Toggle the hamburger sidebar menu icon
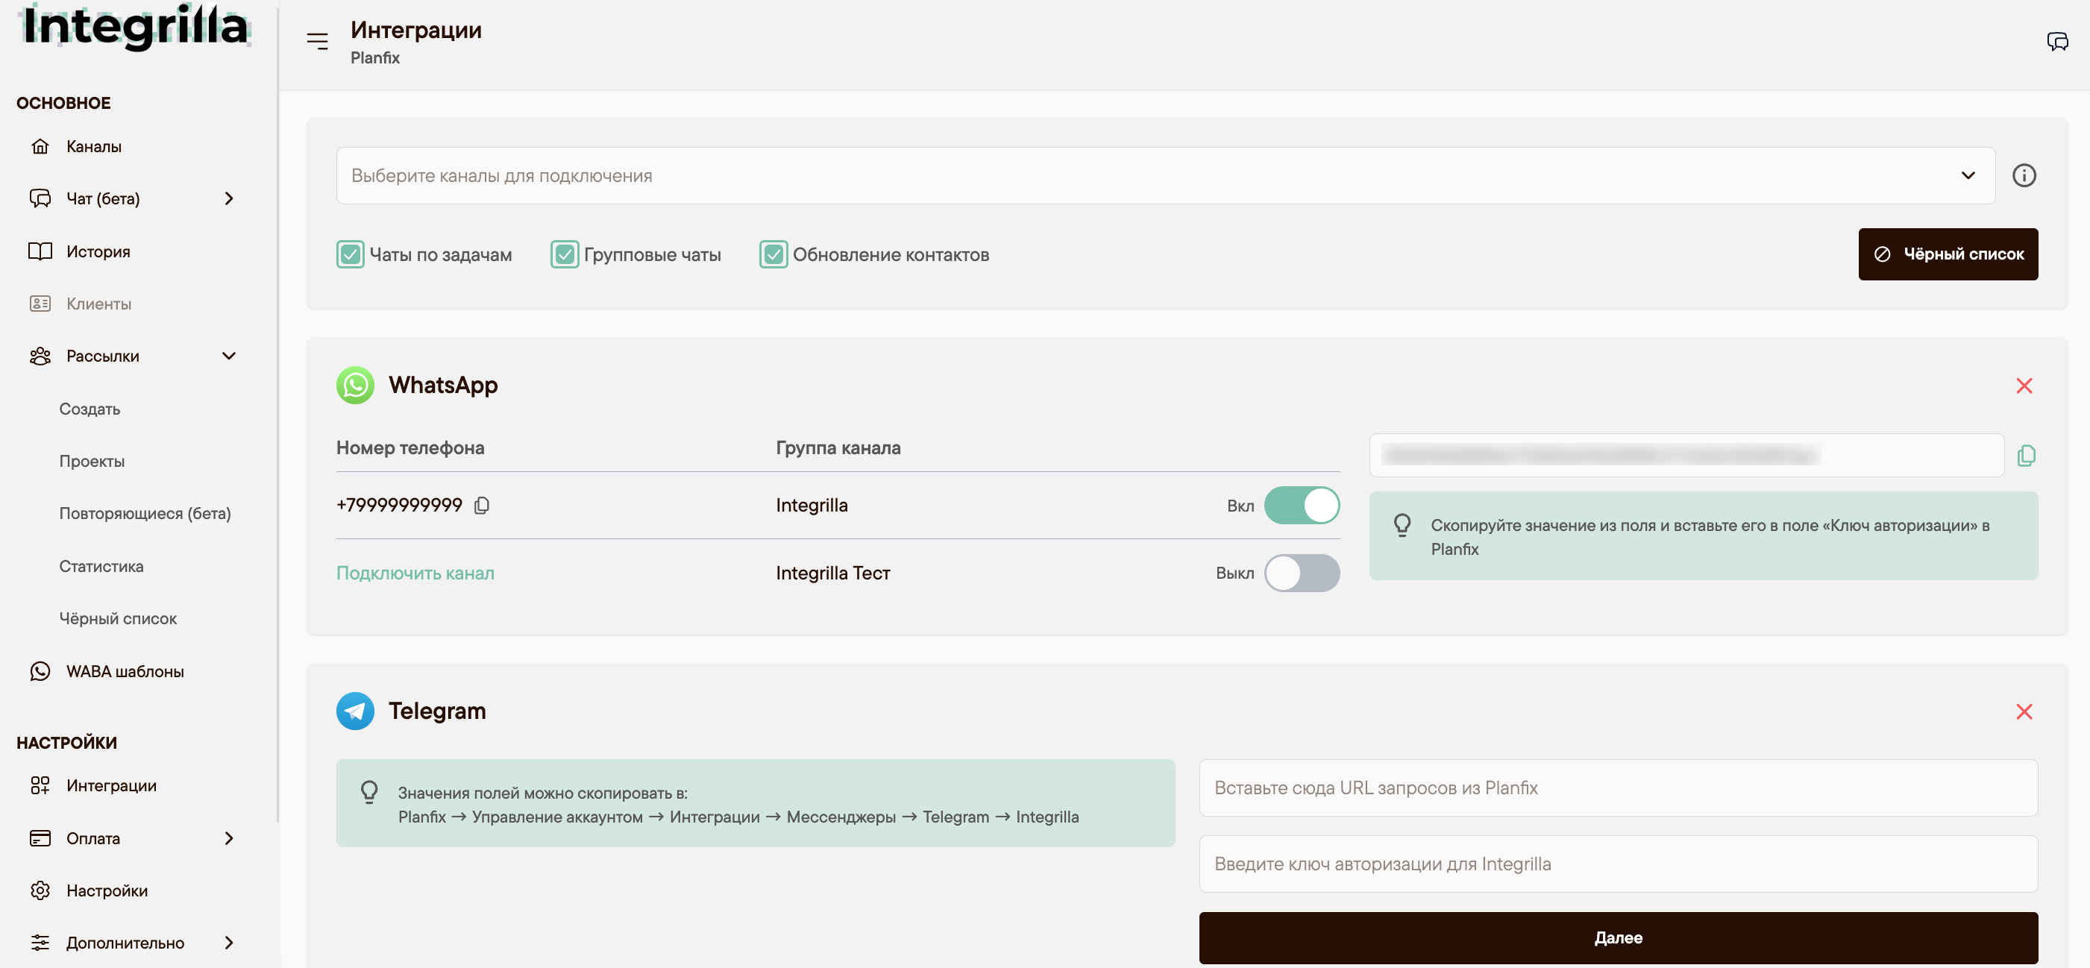Viewport: 2090px width, 968px height. 317,41
